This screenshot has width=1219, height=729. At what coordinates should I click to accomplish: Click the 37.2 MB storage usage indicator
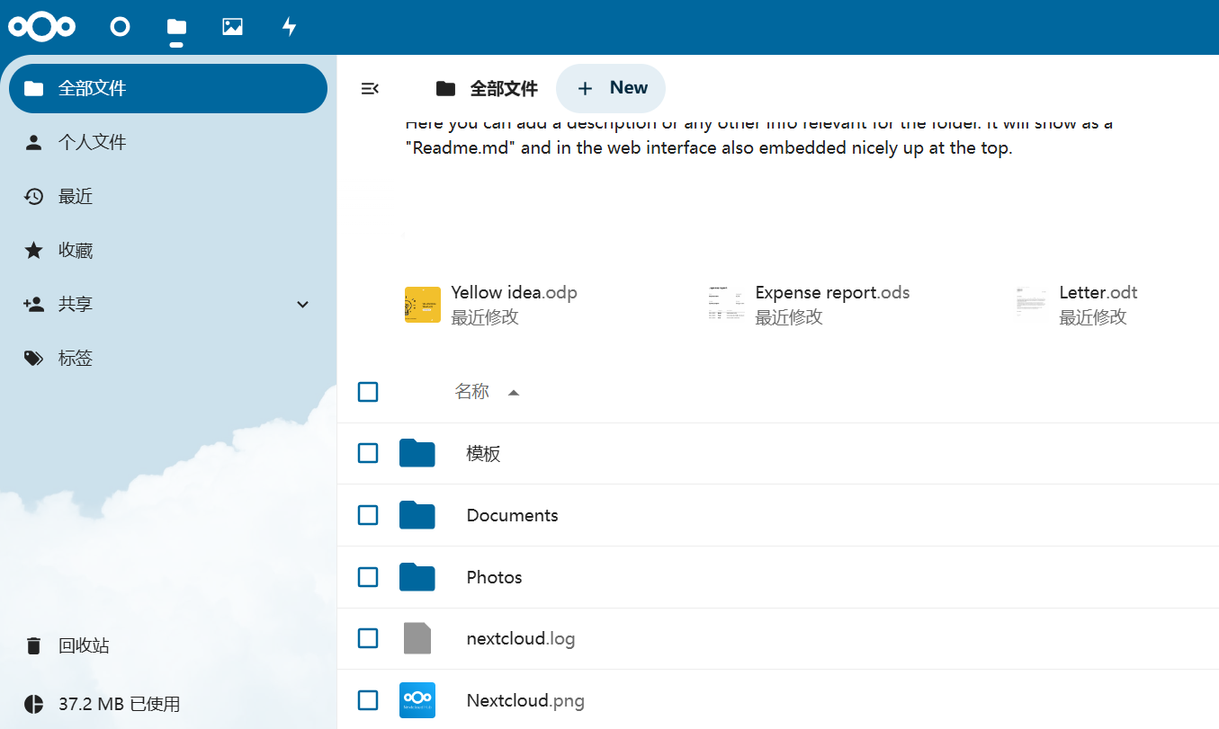pyautogui.click(x=119, y=704)
